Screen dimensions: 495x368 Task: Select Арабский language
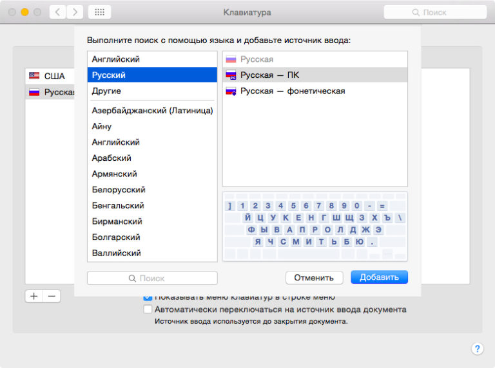point(152,158)
